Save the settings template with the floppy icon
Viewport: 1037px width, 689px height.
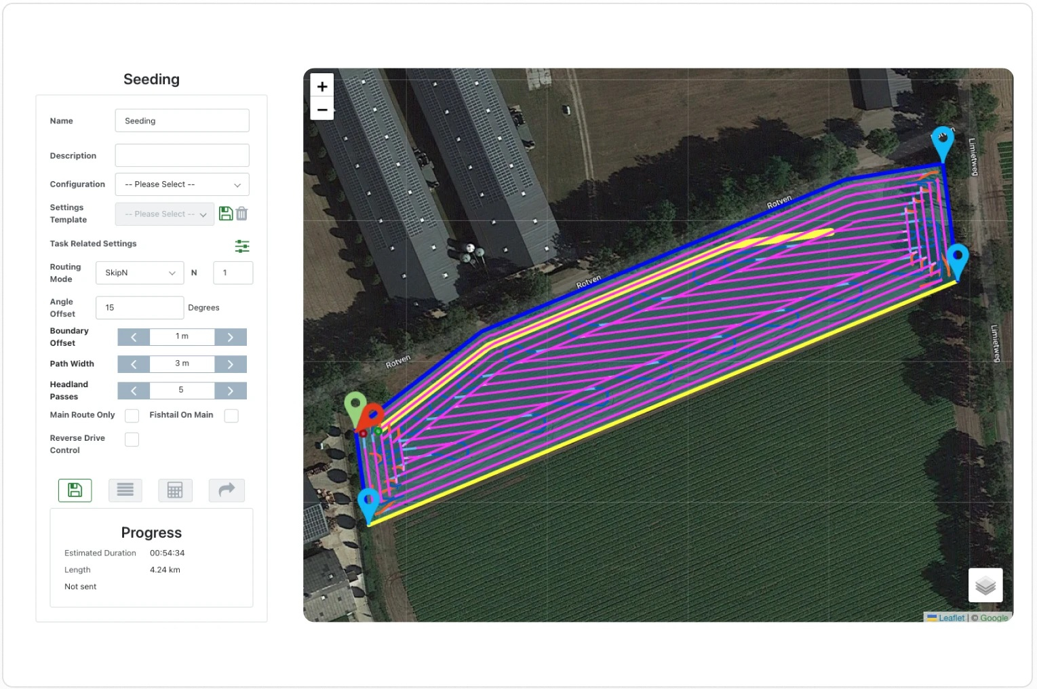click(x=226, y=214)
